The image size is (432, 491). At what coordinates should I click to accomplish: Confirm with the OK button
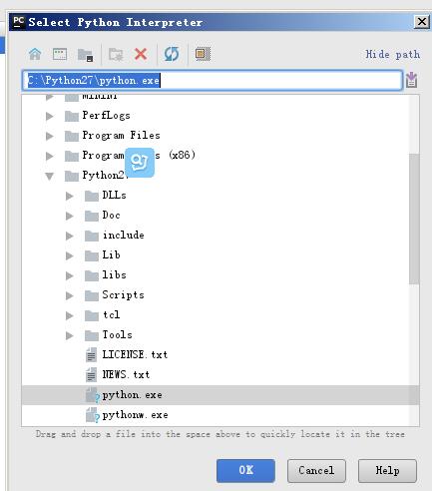(x=245, y=470)
